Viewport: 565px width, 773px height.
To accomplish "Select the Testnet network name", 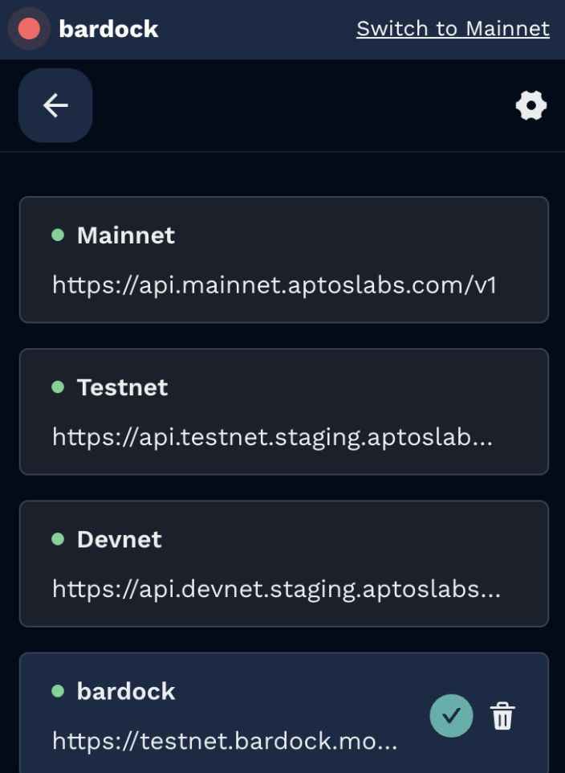I will click(x=122, y=387).
